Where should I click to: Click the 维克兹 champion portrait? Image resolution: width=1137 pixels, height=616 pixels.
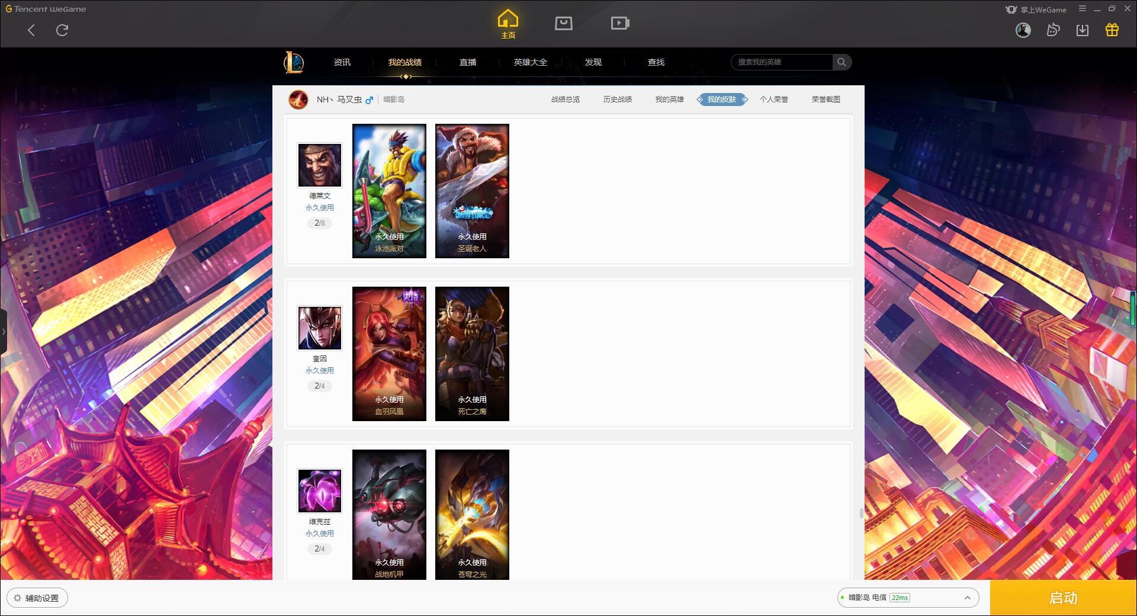[x=320, y=491]
